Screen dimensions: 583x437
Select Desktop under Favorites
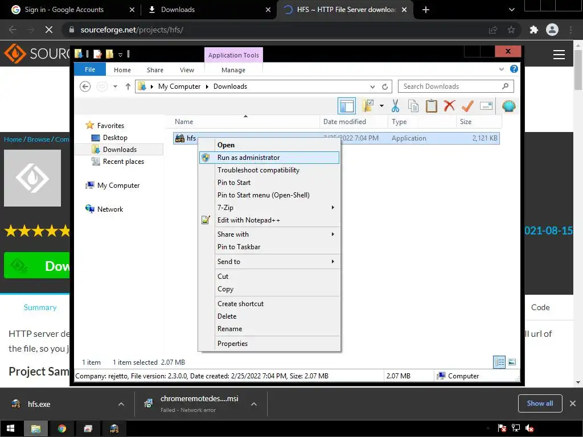(115, 138)
